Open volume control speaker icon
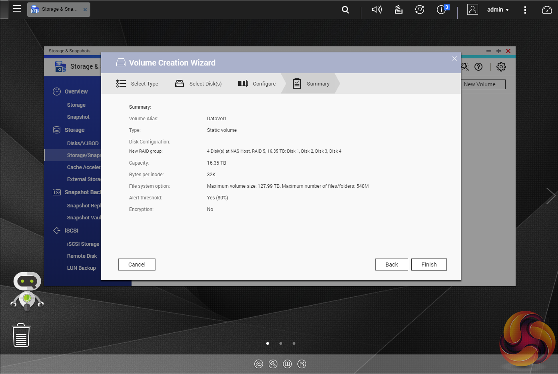The width and height of the screenshot is (558, 374). point(377,10)
